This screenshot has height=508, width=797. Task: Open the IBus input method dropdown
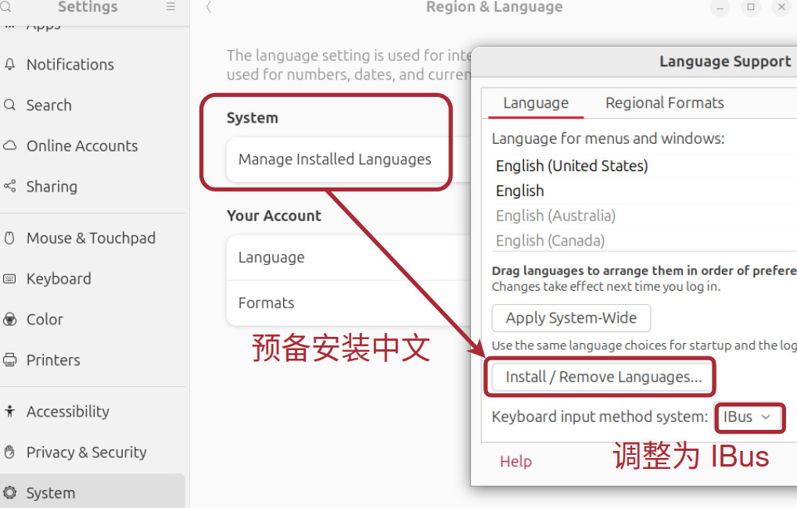[x=748, y=417]
